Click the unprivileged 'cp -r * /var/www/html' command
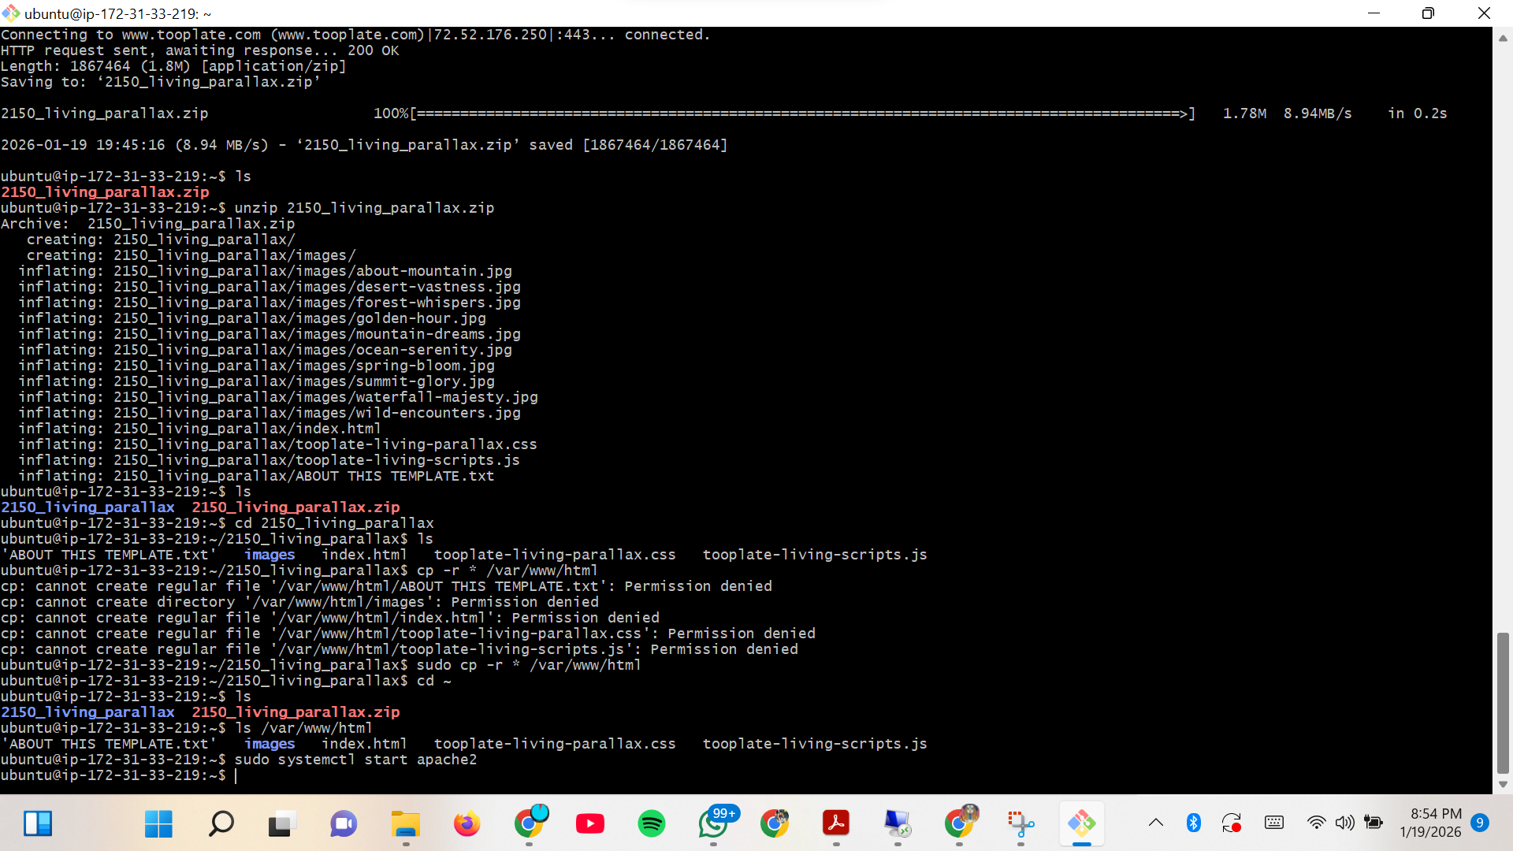Viewport: 1513px width, 851px height. coord(507,570)
